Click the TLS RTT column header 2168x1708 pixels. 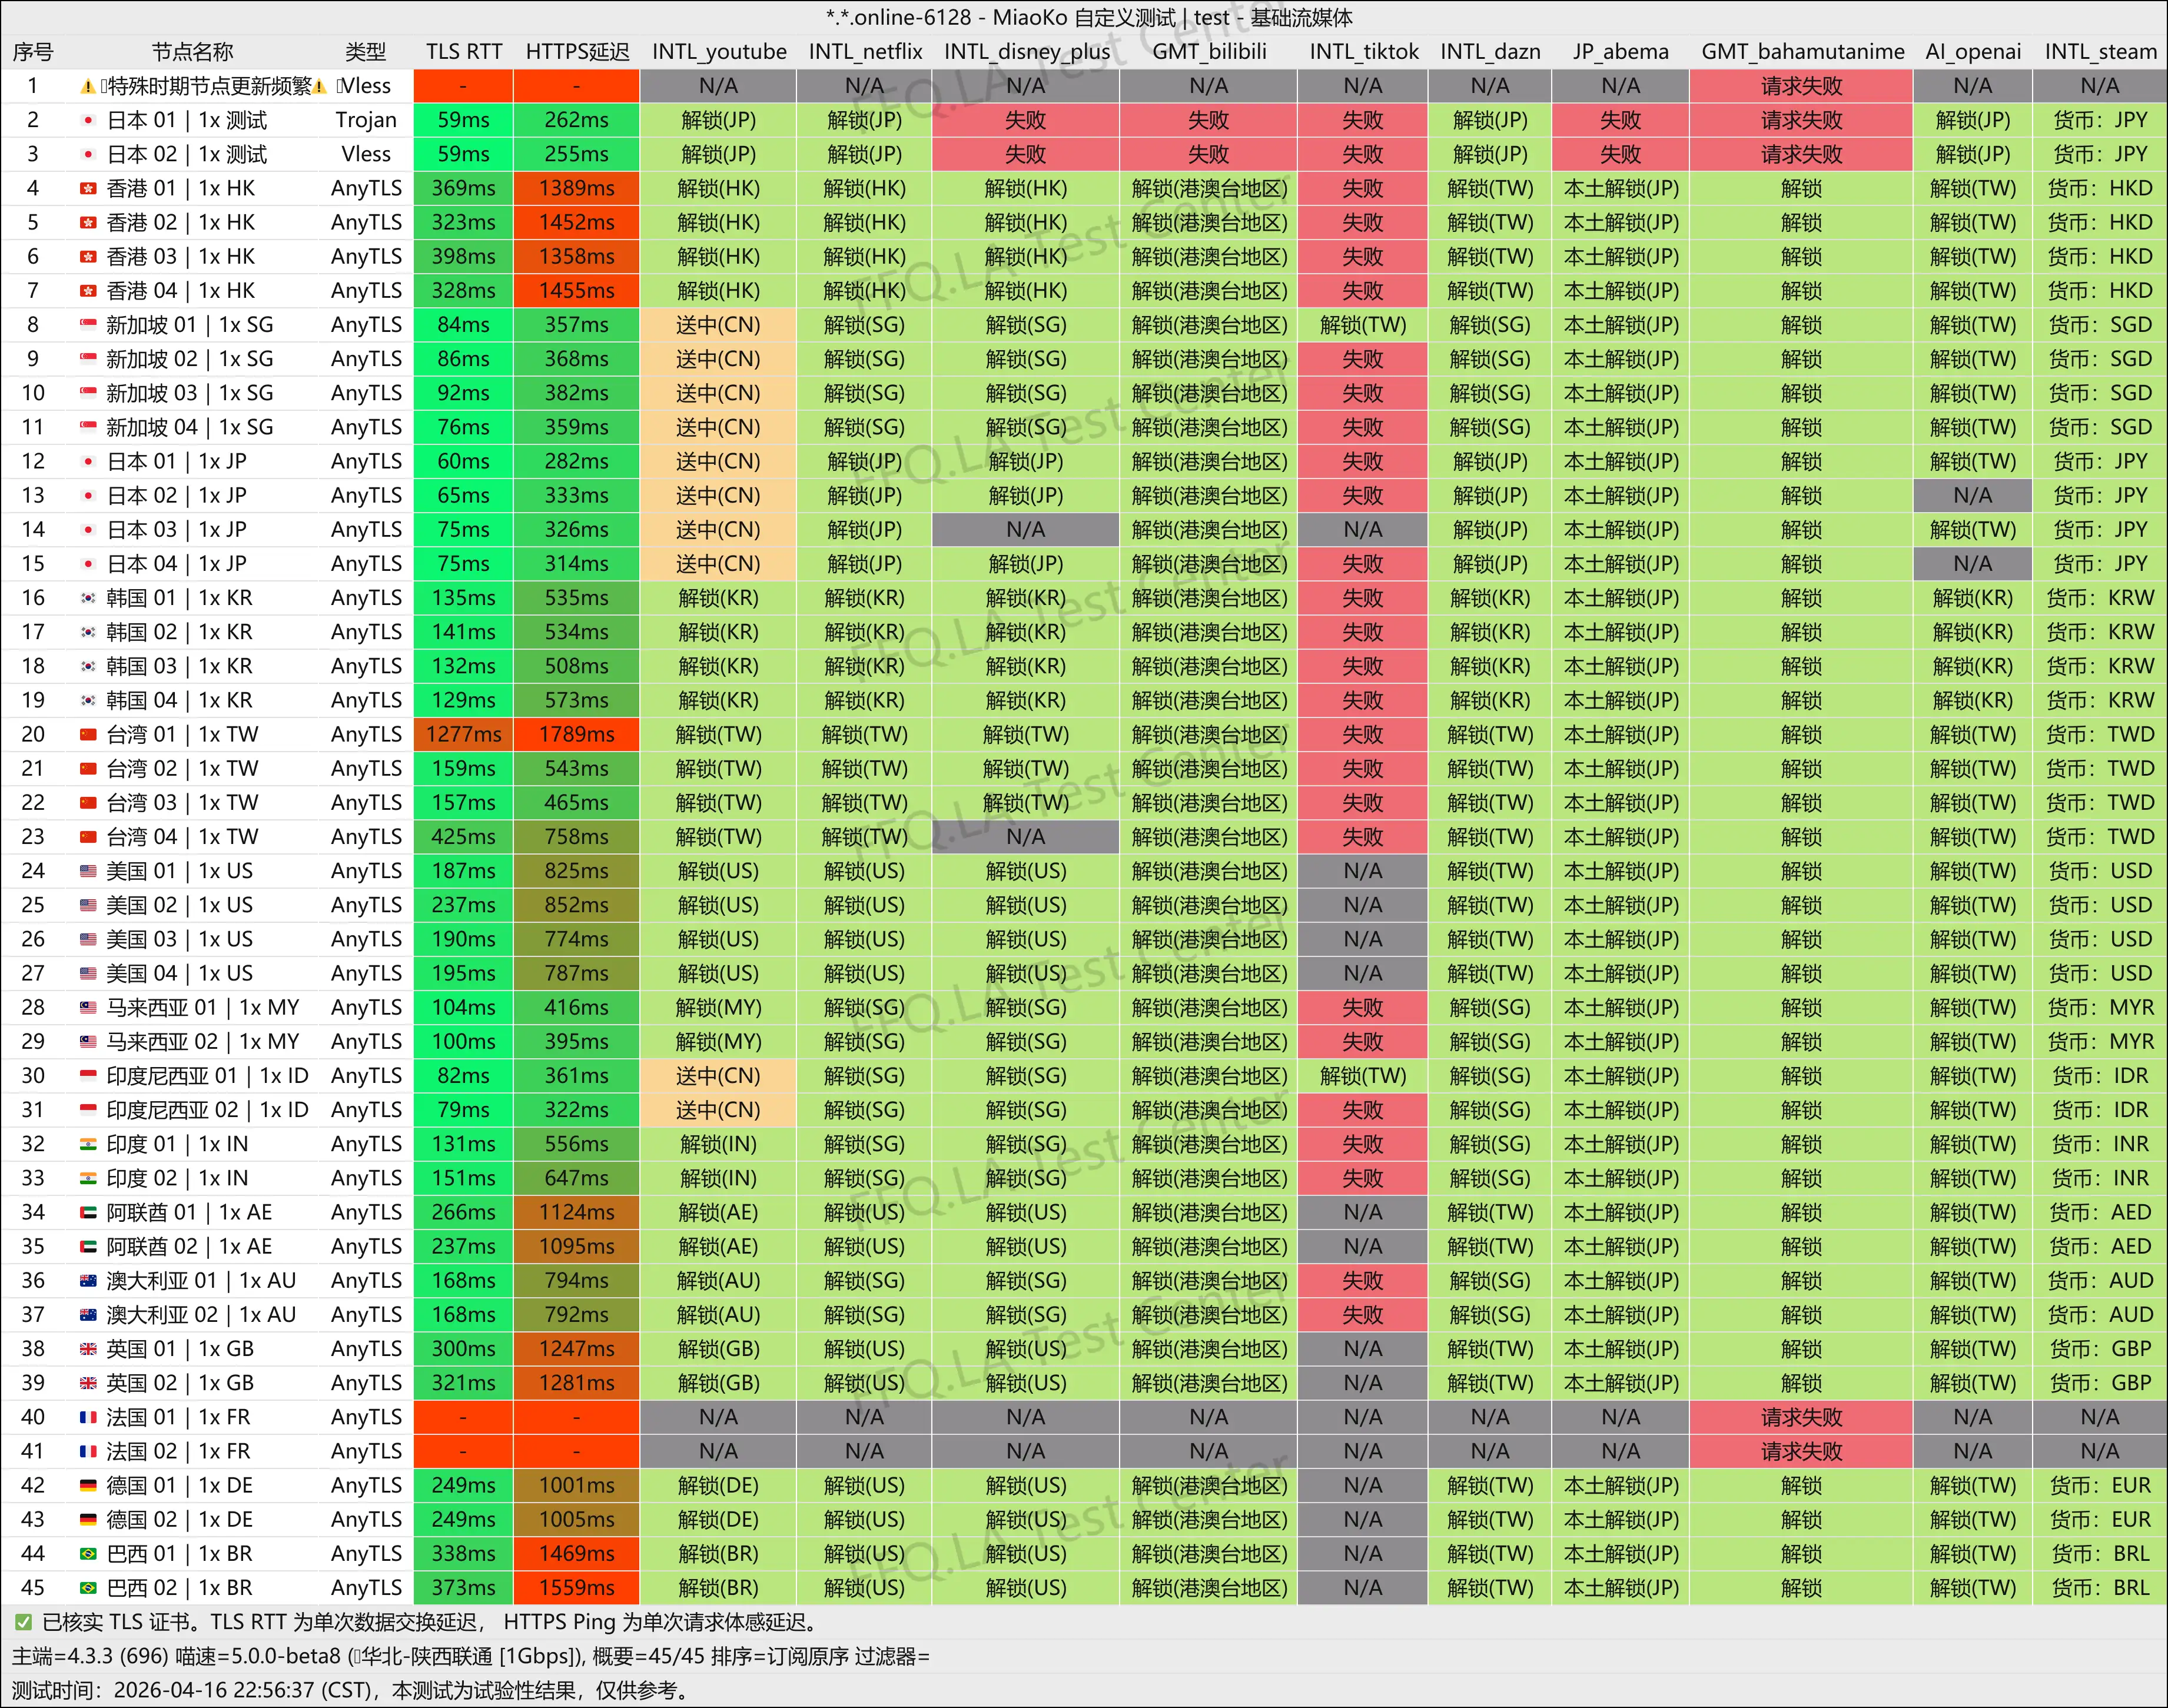(463, 51)
